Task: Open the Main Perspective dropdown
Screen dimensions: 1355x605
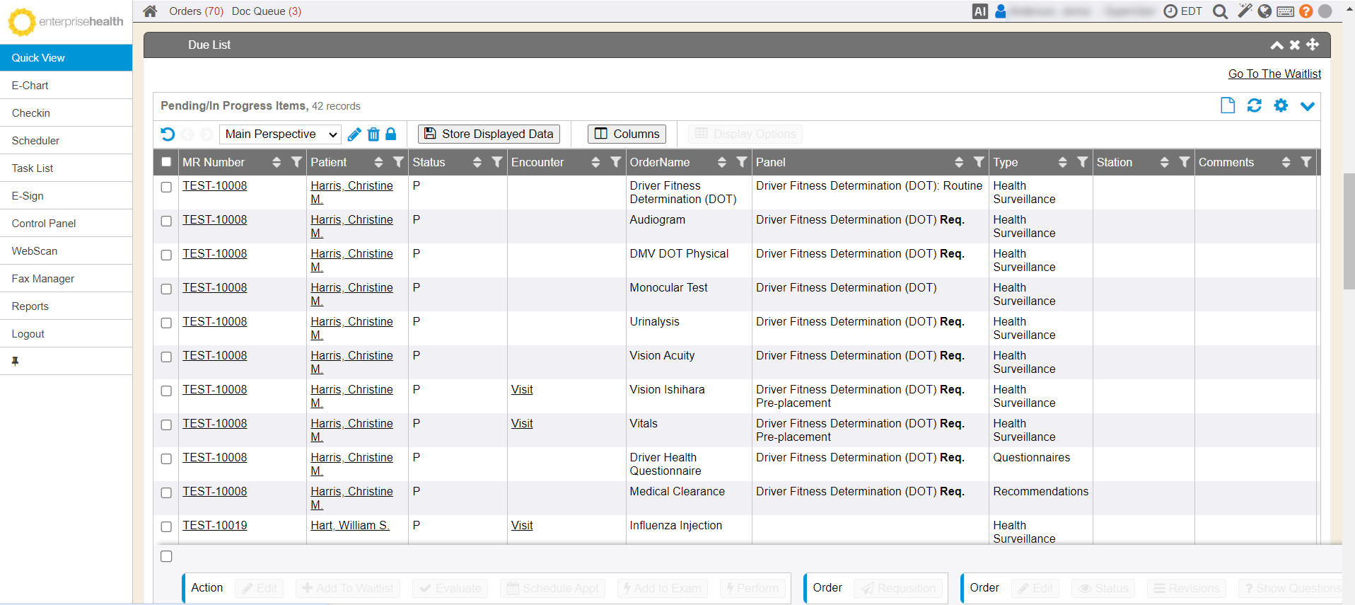Action: [x=280, y=134]
